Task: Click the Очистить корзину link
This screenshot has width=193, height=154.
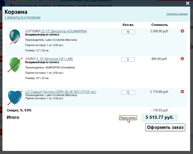Action: [x=177, y=14]
